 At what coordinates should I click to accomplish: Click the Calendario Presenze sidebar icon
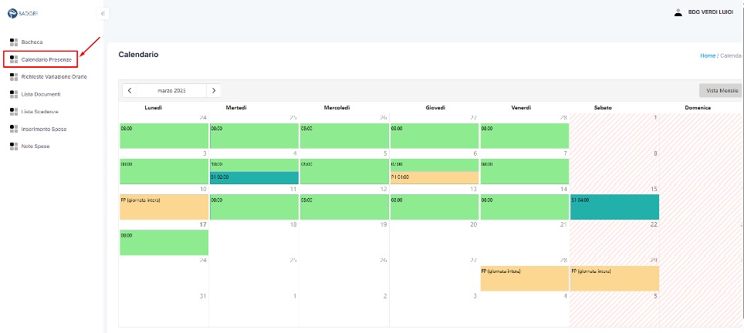(x=12, y=59)
